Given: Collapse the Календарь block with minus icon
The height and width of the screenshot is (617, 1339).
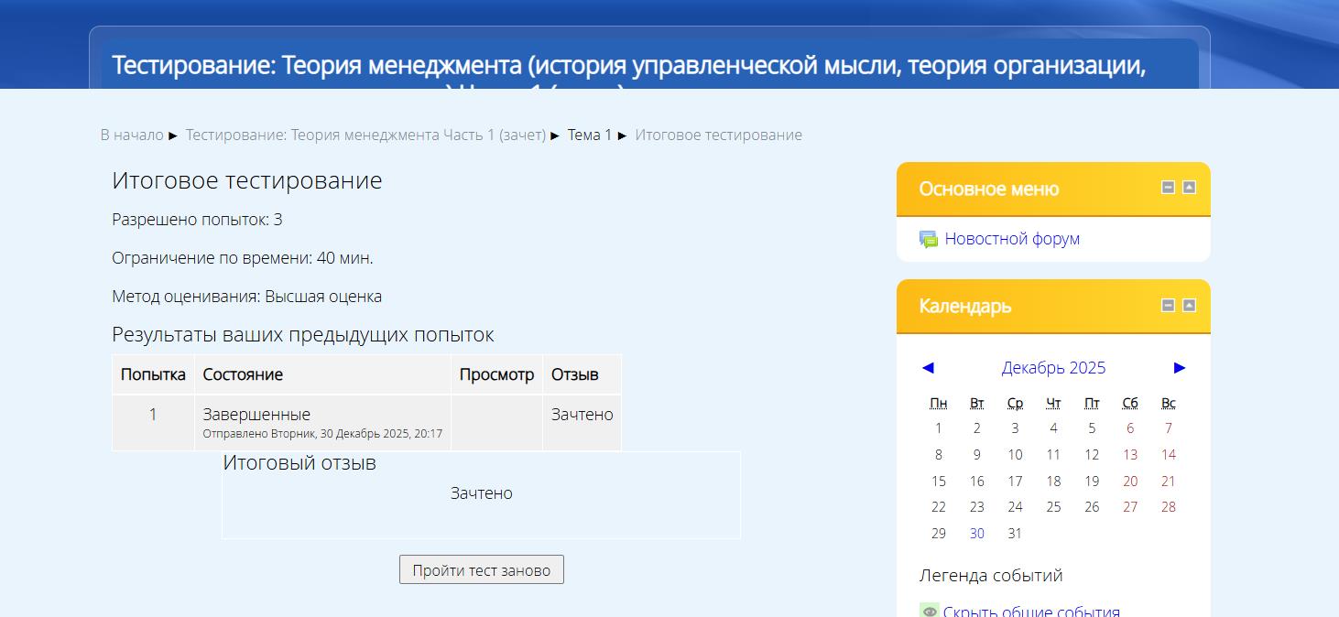Looking at the screenshot, I should coord(1168,306).
